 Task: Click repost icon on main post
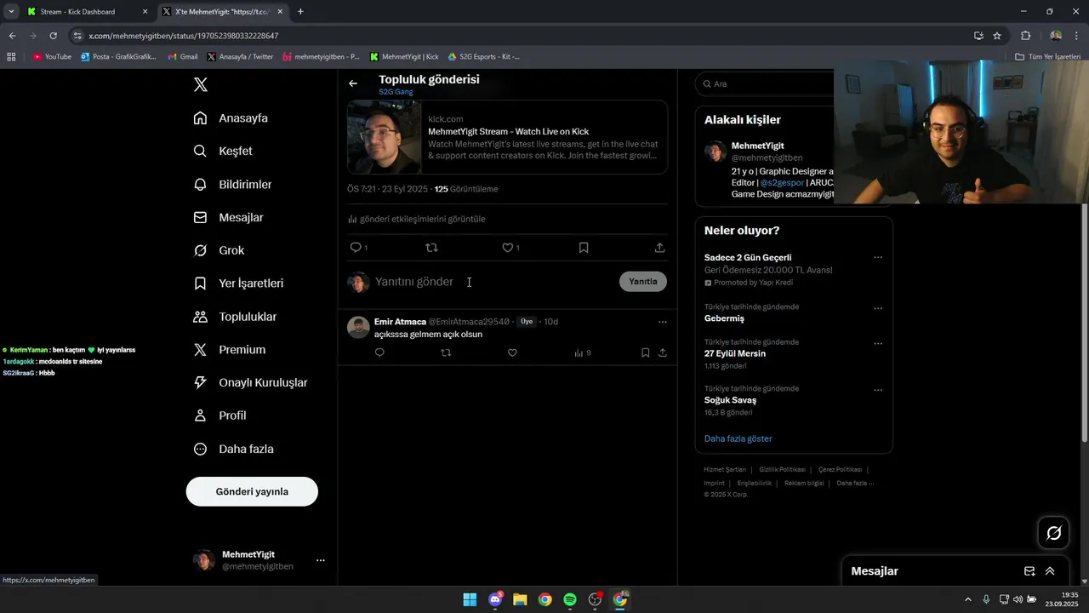[x=431, y=248]
